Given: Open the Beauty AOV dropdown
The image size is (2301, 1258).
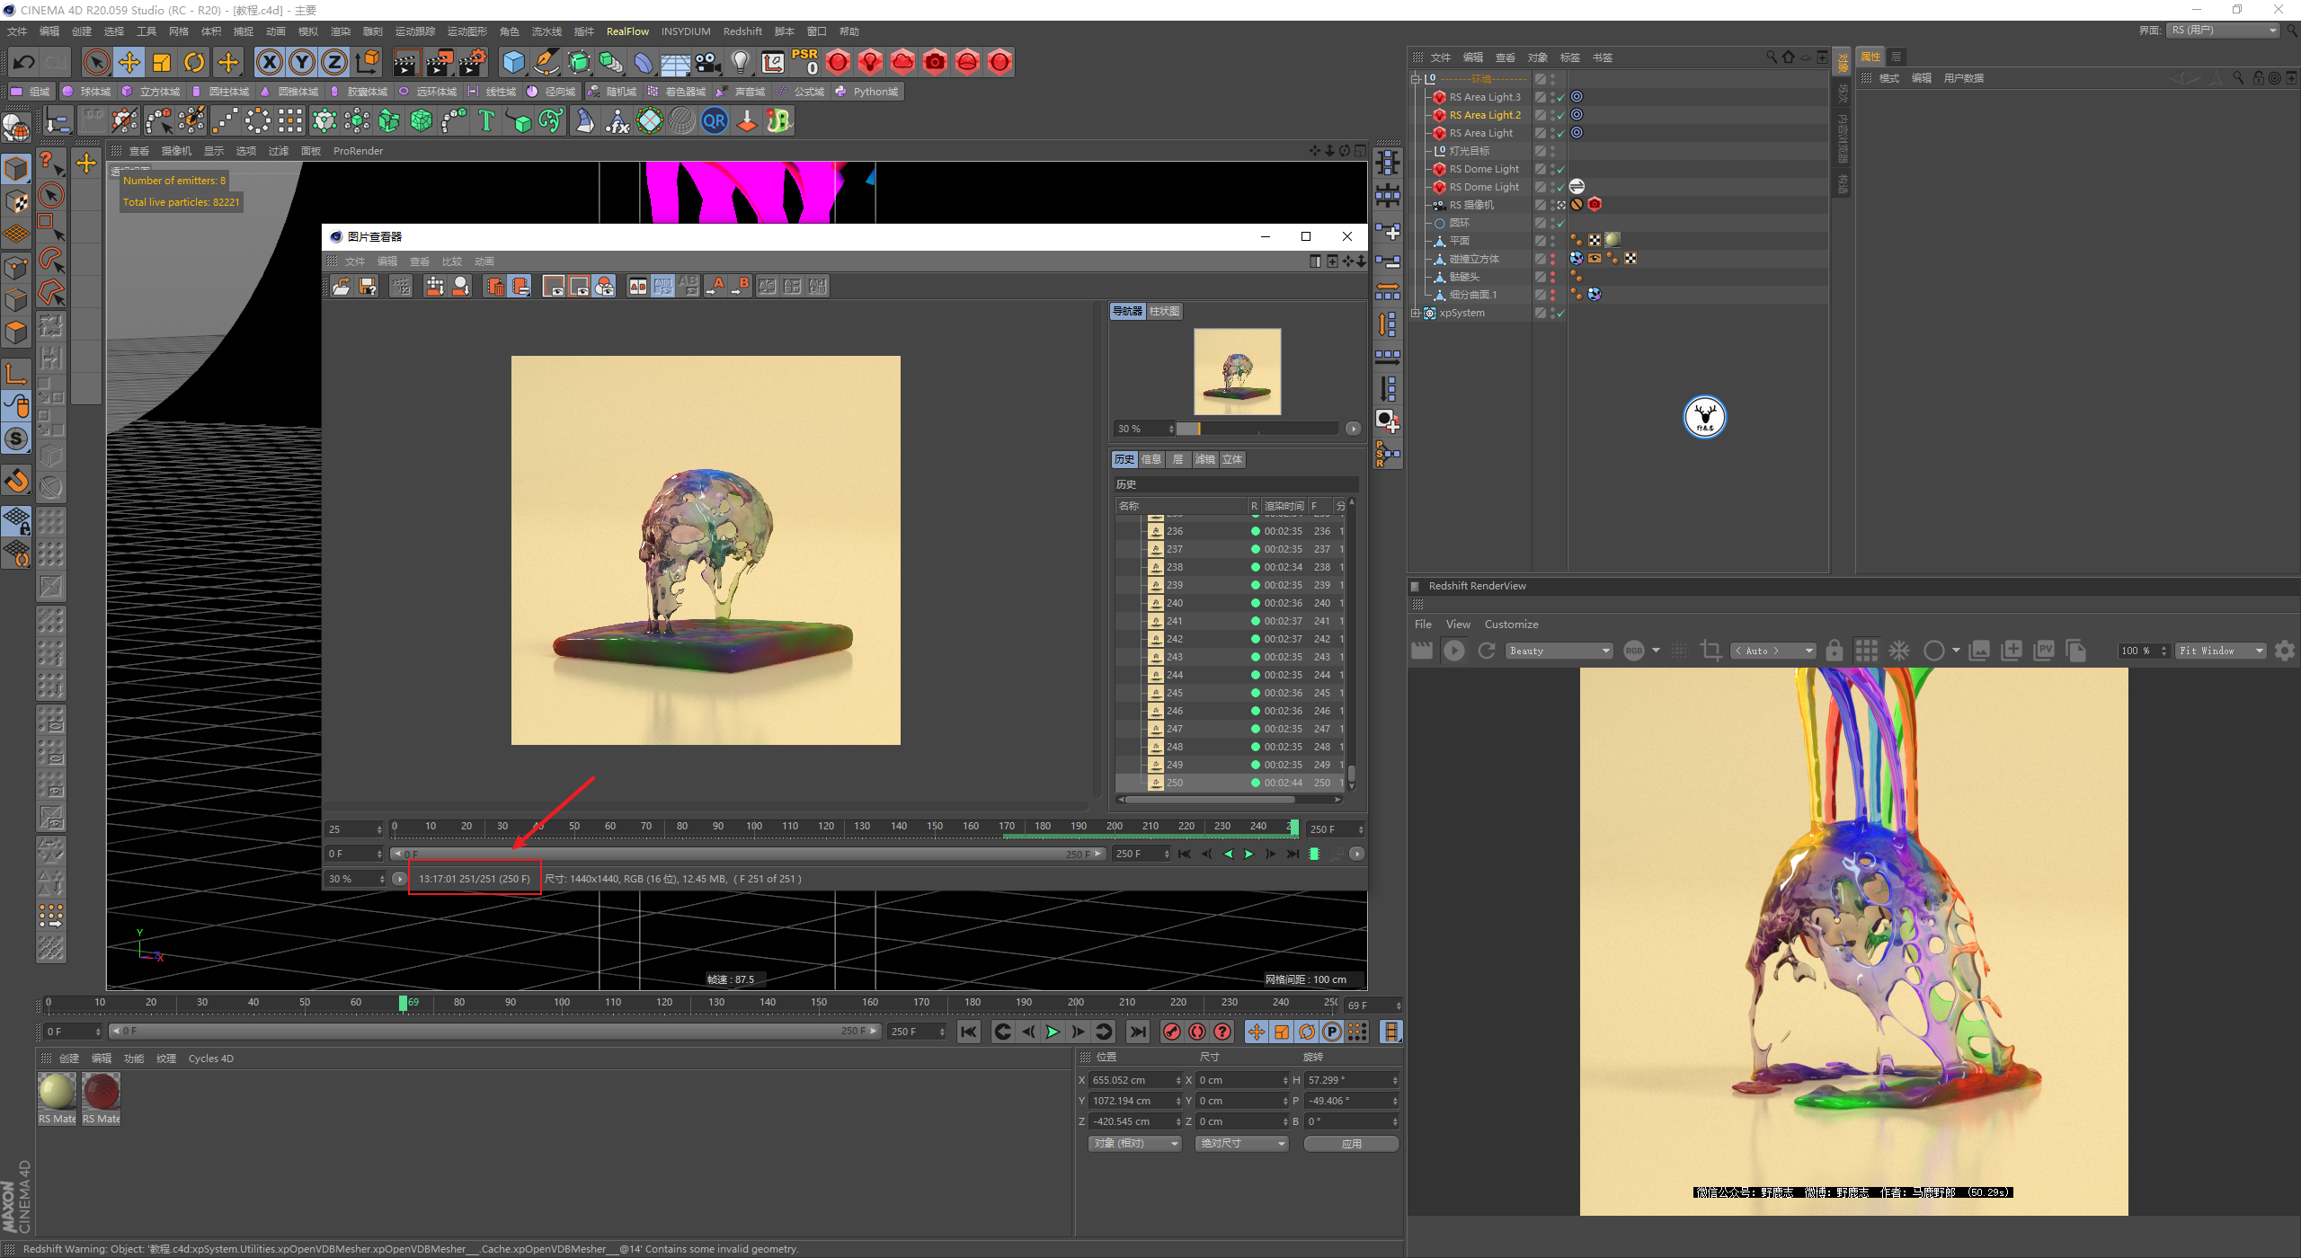Looking at the screenshot, I should (x=1559, y=651).
